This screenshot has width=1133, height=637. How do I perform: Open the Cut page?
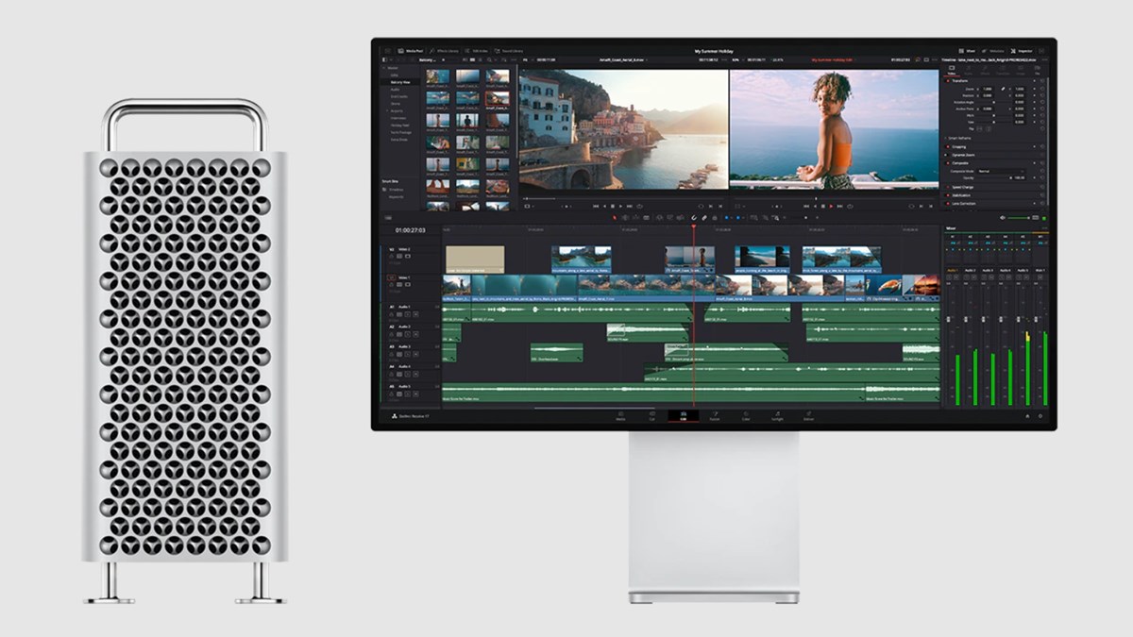(x=651, y=415)
